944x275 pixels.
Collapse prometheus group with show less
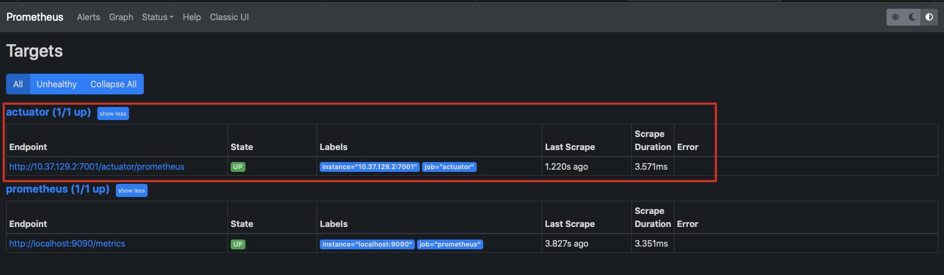tap(132, 190)
